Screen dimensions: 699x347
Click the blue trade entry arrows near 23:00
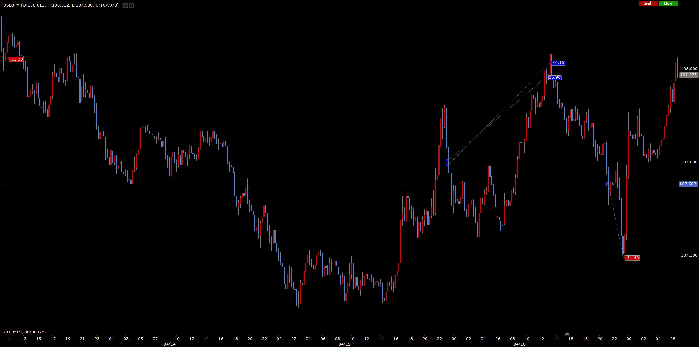[447, 163]
